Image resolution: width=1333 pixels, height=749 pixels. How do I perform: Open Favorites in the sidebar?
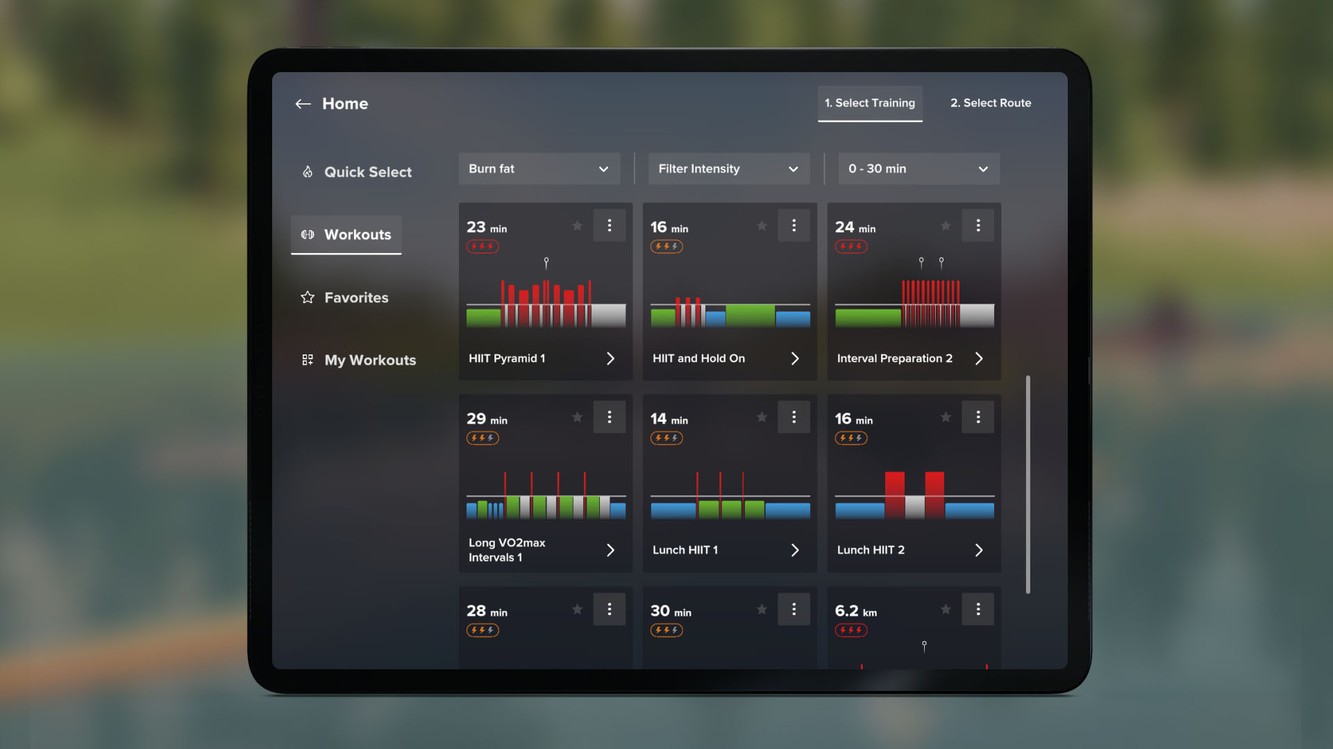pyautogui.click(x=344, y=298)
